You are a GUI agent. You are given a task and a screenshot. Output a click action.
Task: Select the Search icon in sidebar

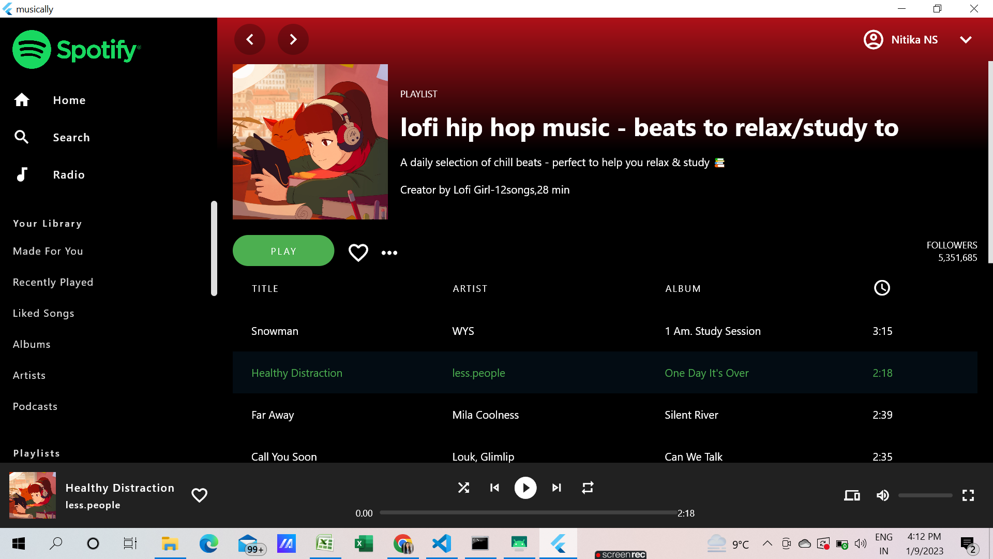tap(22, 137)
